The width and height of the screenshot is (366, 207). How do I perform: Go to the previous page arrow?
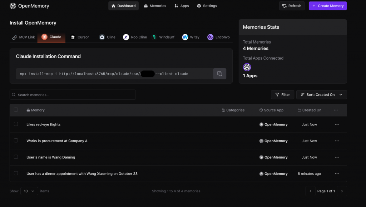[310, 191]
